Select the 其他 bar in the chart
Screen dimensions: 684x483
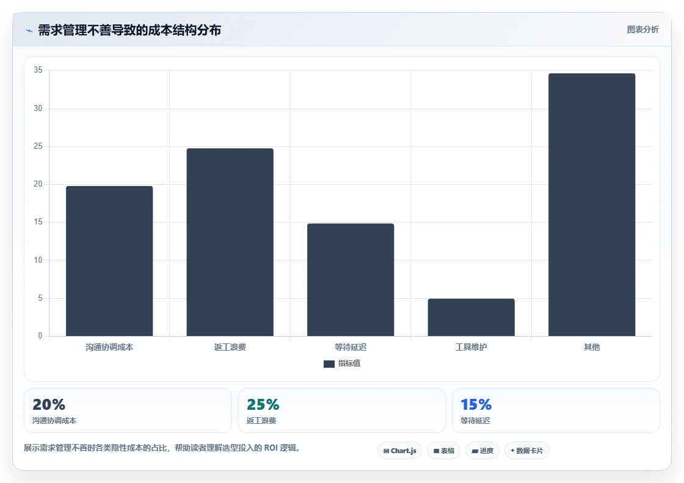click(592, 205)
